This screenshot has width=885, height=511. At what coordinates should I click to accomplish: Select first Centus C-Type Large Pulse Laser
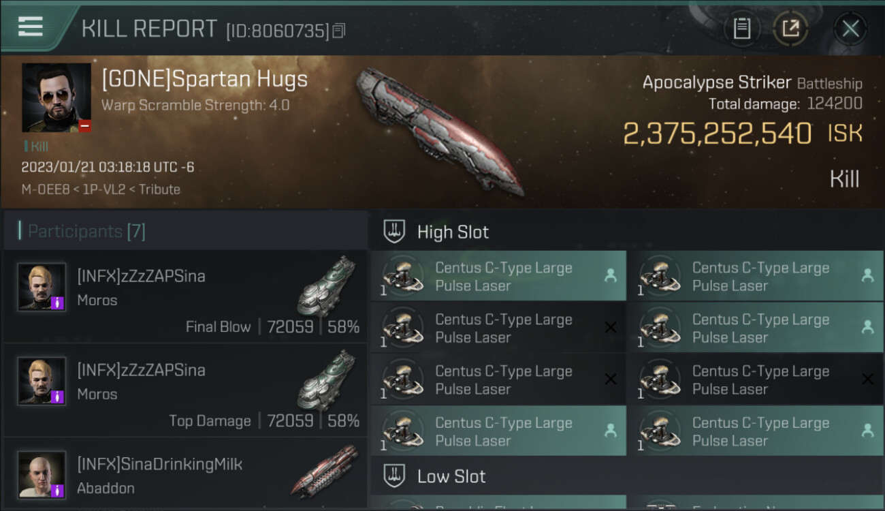click(x=498, y=276)
